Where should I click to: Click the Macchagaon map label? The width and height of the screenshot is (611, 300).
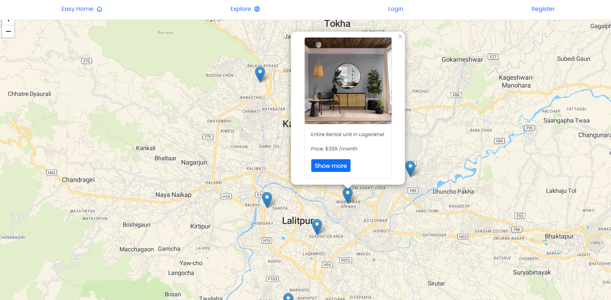pos(137,250)
